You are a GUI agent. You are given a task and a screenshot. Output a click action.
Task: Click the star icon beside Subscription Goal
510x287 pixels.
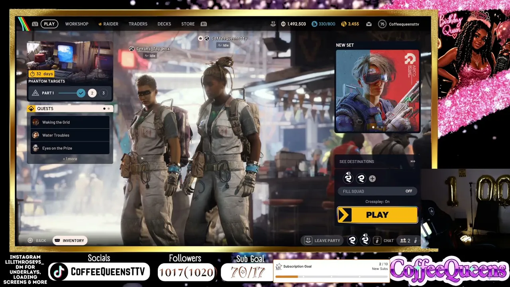click(x=279, y=267)
